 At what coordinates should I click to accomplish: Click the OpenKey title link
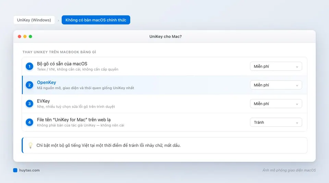(47, 83)
